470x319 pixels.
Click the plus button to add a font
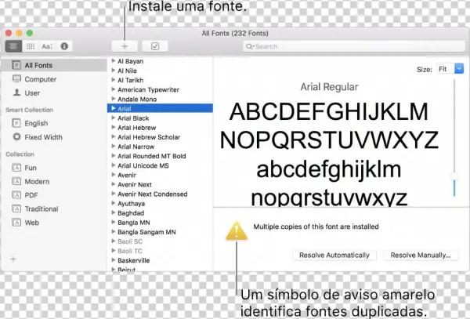pyautogui.click(x=125, y=46)
